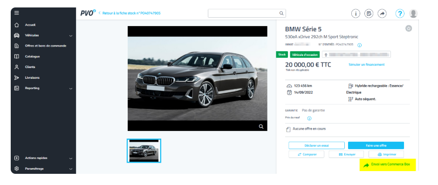Open the notes document icon in top bar

(x=369, y=14)
